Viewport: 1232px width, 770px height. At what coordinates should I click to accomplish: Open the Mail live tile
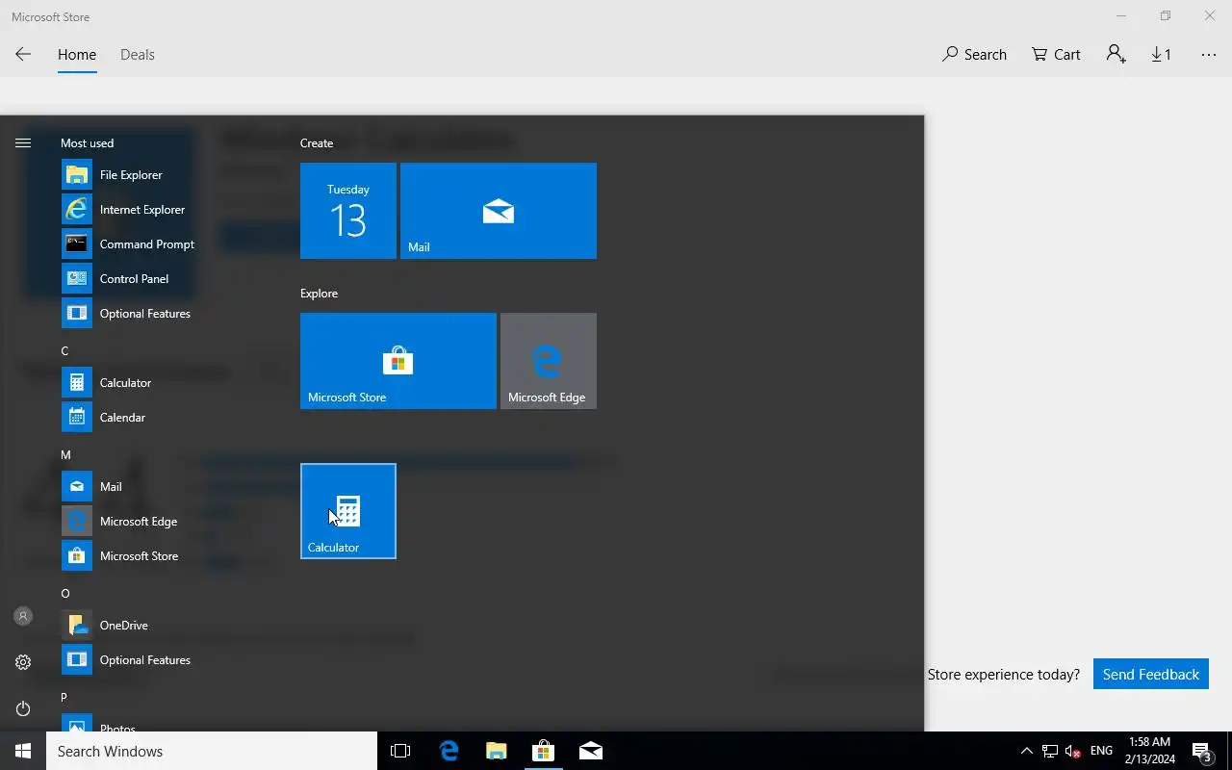tap(499, 211)
